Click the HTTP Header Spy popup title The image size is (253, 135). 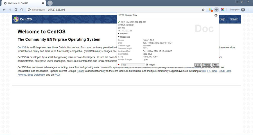click(x=128, y=15)
